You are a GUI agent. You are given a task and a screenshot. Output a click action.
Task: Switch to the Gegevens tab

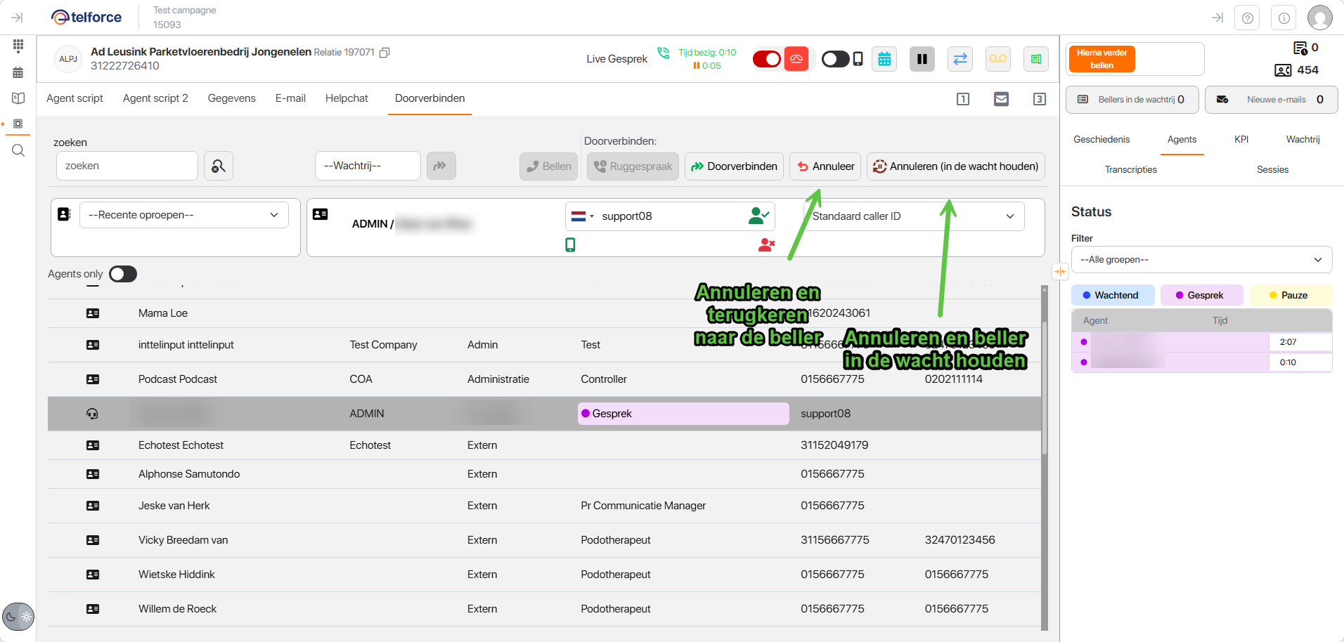(x=231, y=98)
